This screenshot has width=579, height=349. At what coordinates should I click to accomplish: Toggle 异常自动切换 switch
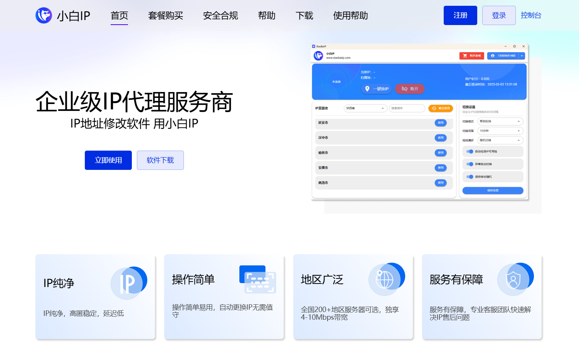(470, 164)
